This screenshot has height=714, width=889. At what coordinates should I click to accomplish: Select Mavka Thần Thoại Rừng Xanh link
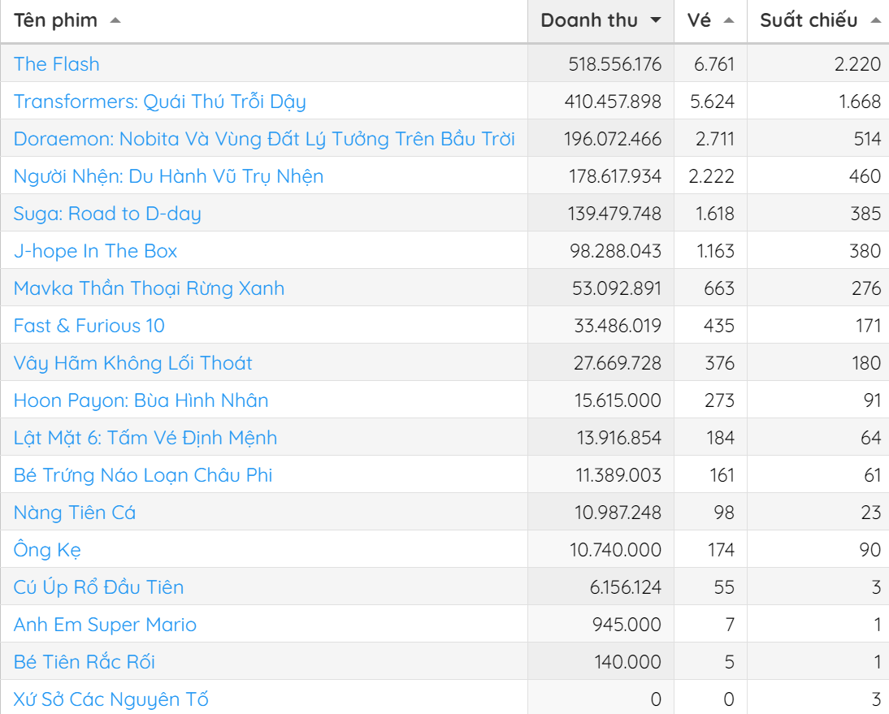(149, 288)
